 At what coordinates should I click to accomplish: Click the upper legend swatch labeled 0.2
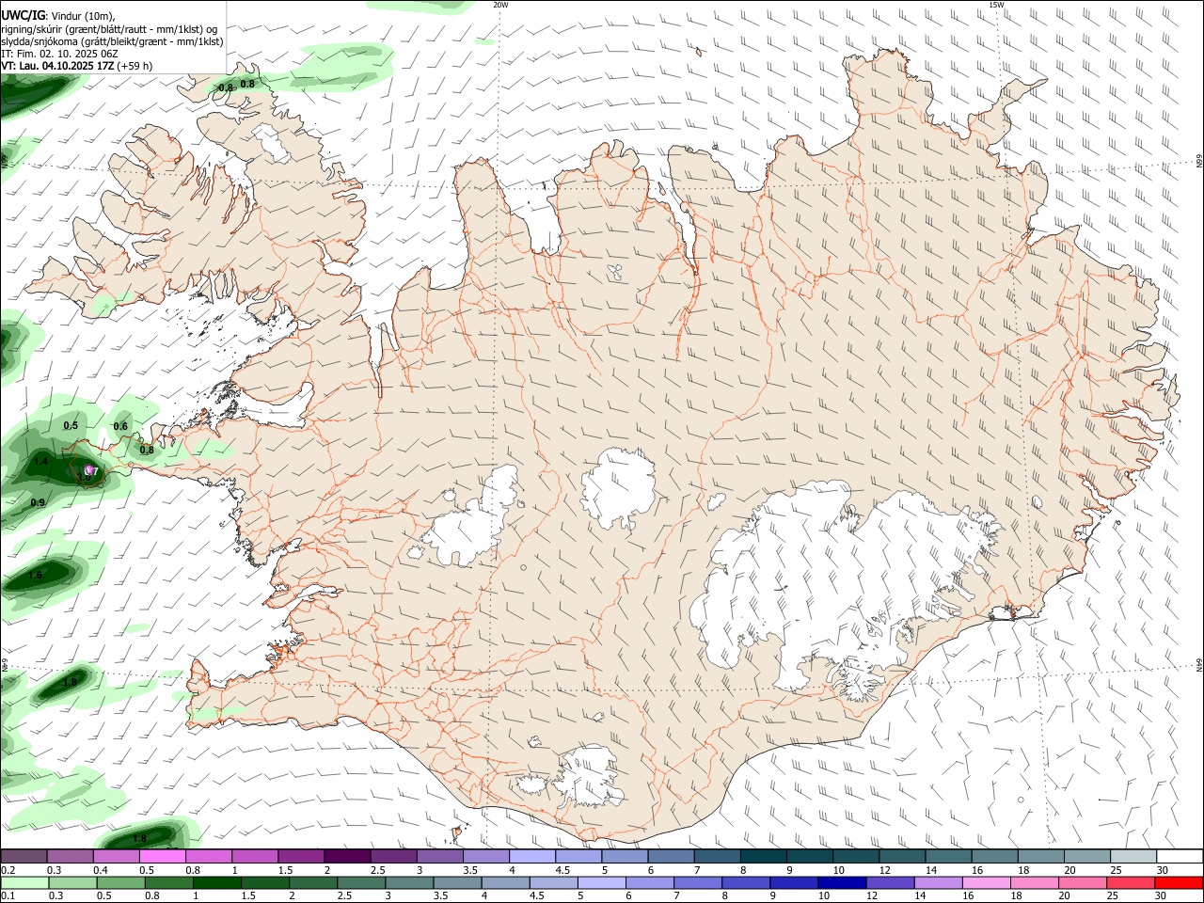[24, 856]
